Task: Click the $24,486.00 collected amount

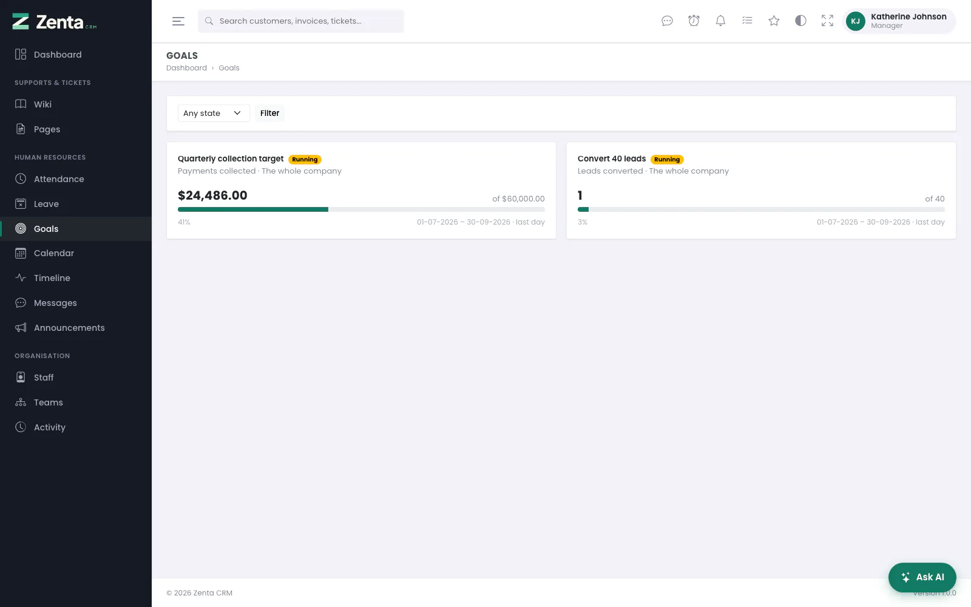Action: click(212, 195)
